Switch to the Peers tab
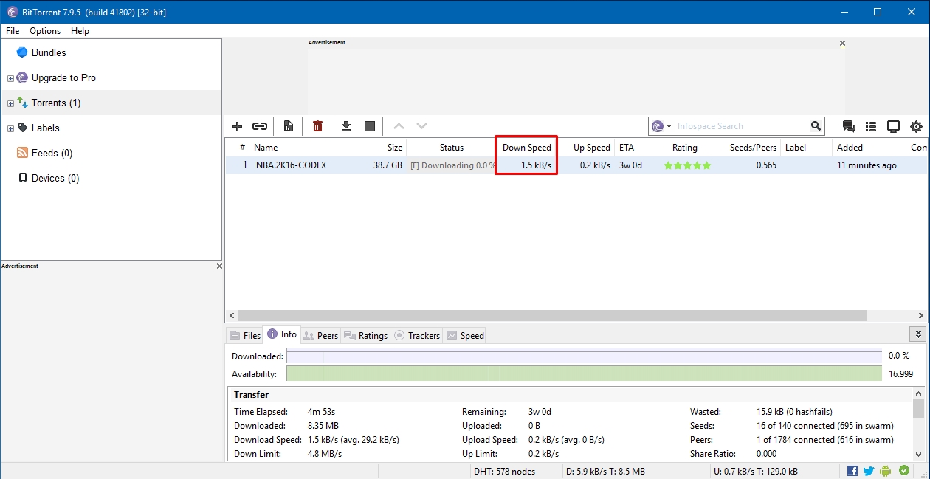Screen dimensions: 930x479 pos(320,335)
